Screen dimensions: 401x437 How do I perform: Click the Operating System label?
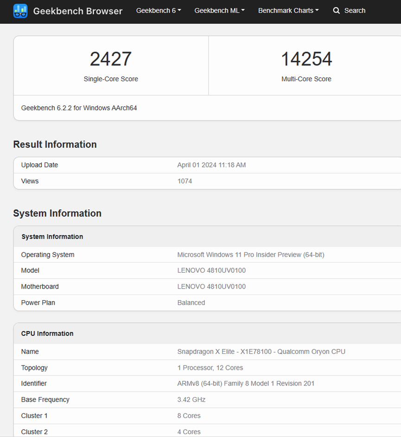(x=48, y=255)
